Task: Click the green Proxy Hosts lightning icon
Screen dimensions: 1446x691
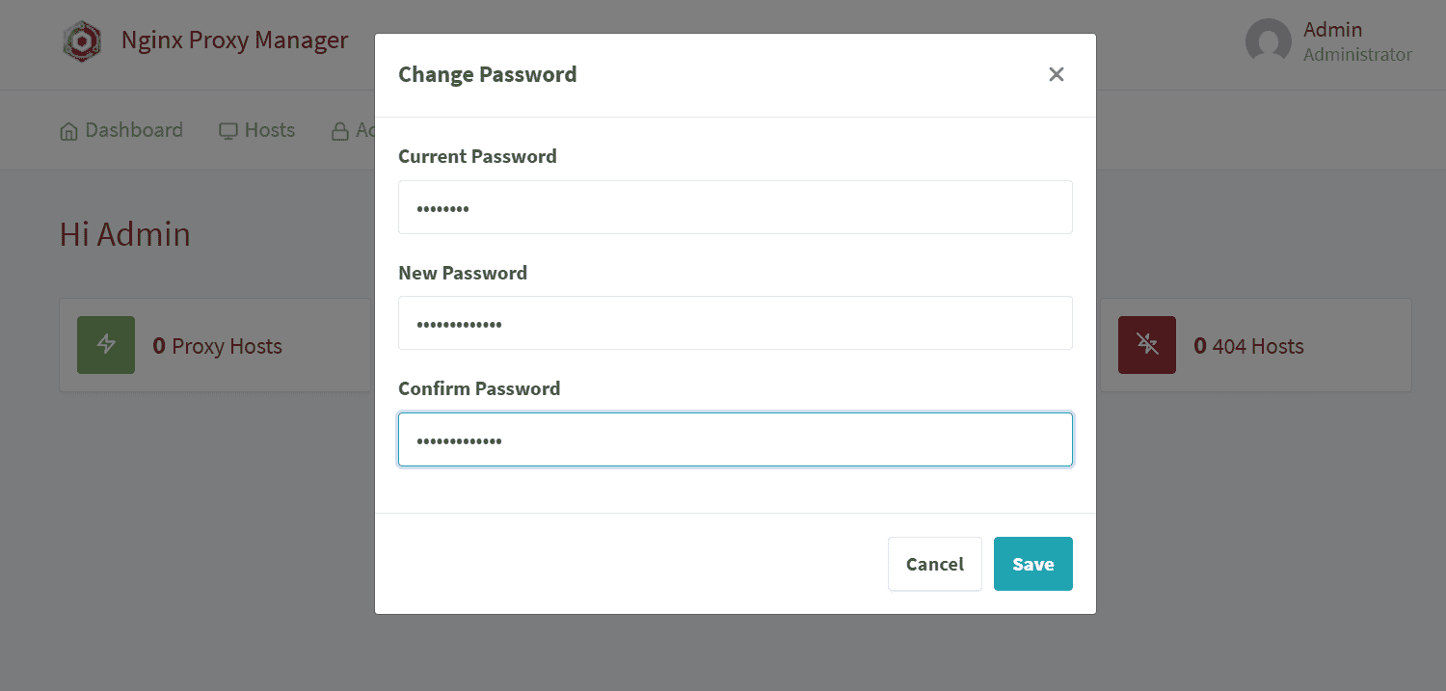Action: tap(106, 345)
